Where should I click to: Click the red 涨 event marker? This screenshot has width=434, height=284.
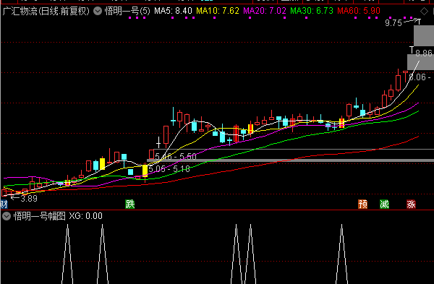point(411,204)
